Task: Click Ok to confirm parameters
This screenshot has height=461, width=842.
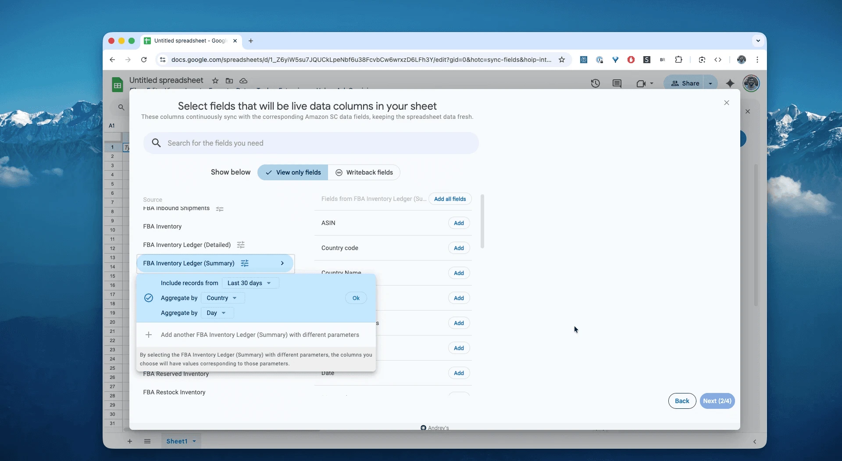Action: click(x=356, y=298)
